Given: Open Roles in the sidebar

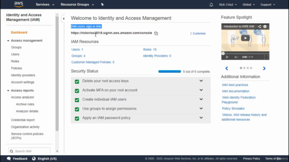Looking at the screenshot, I should coord(15,61).
